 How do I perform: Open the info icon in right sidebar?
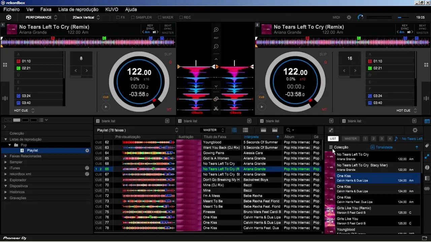427,167
